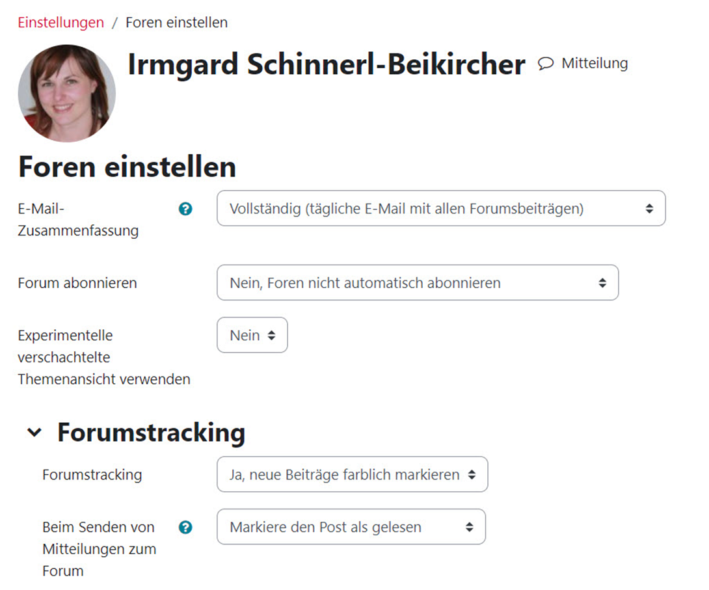Click the Foren einstellen breadcrumb item

(x=176, y=23)
